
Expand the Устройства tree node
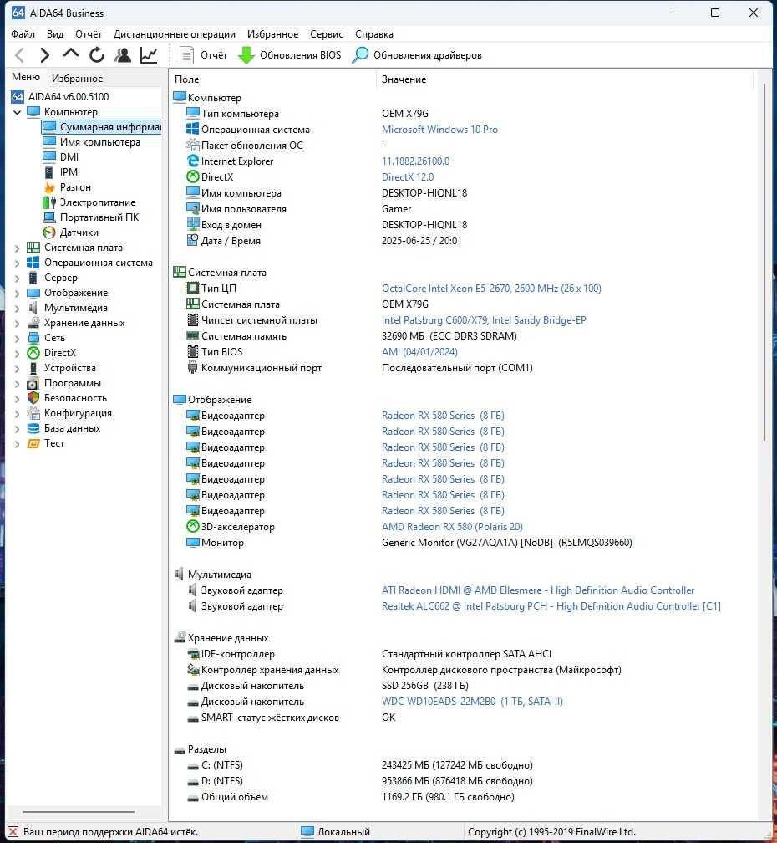pyautogui.click(x=18, y=368)
